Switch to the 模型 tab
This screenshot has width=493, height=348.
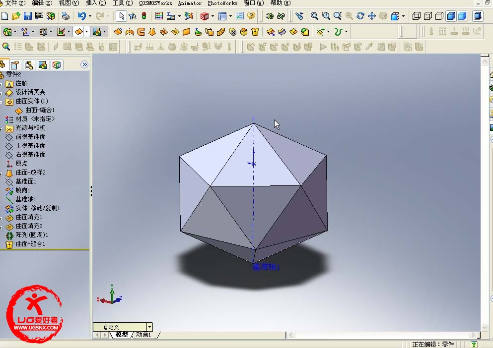[122, 335]
